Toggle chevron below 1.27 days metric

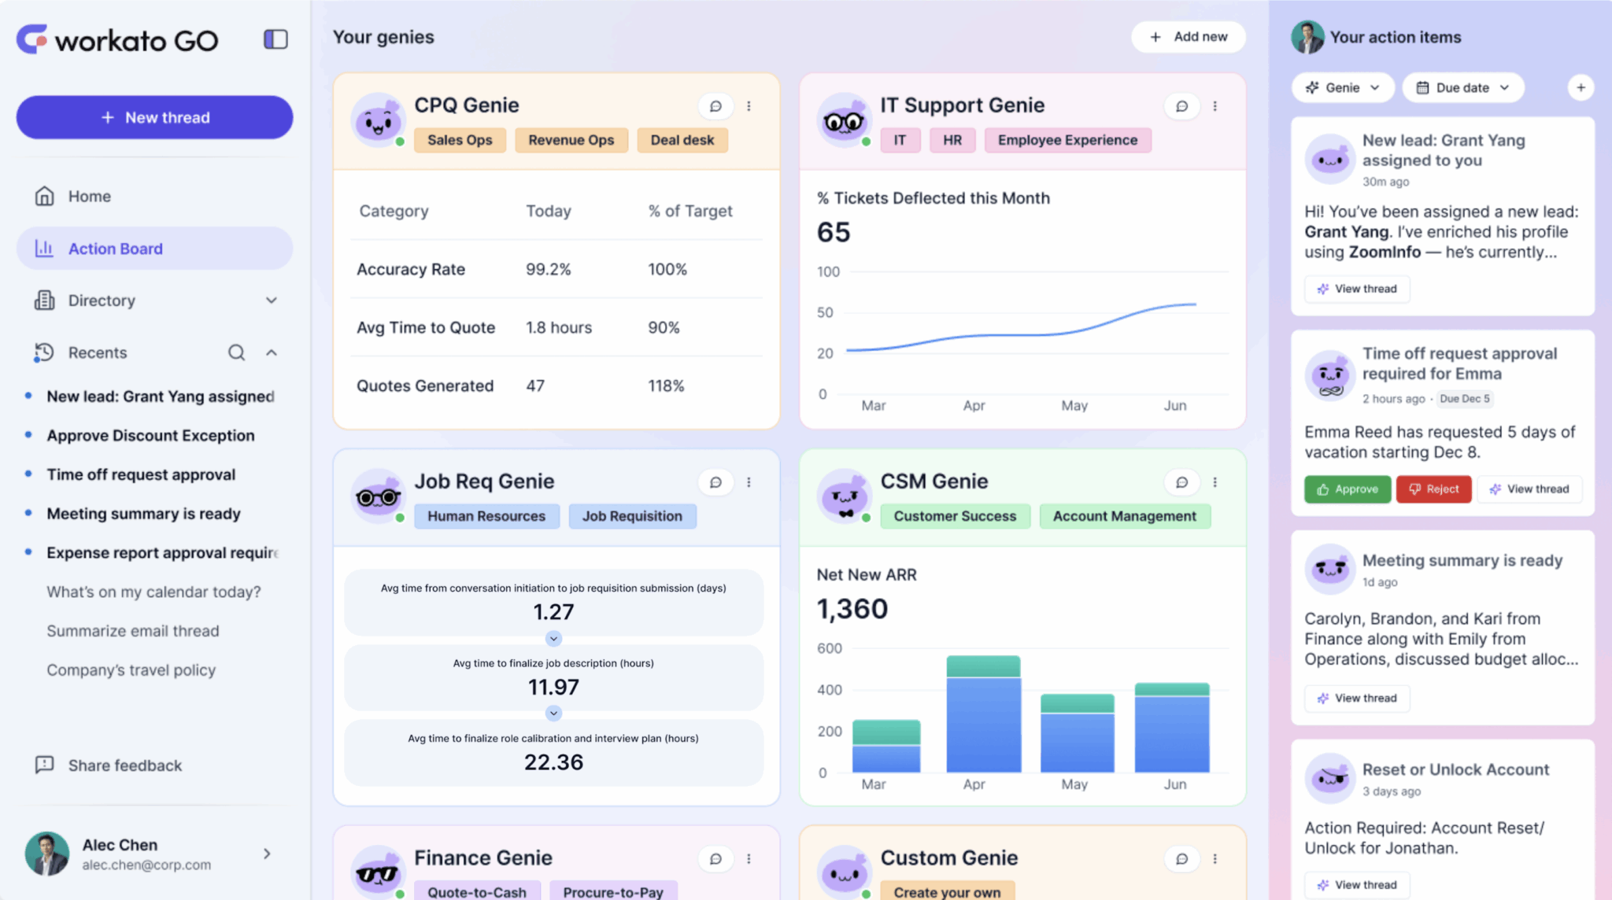coord(553,638)
